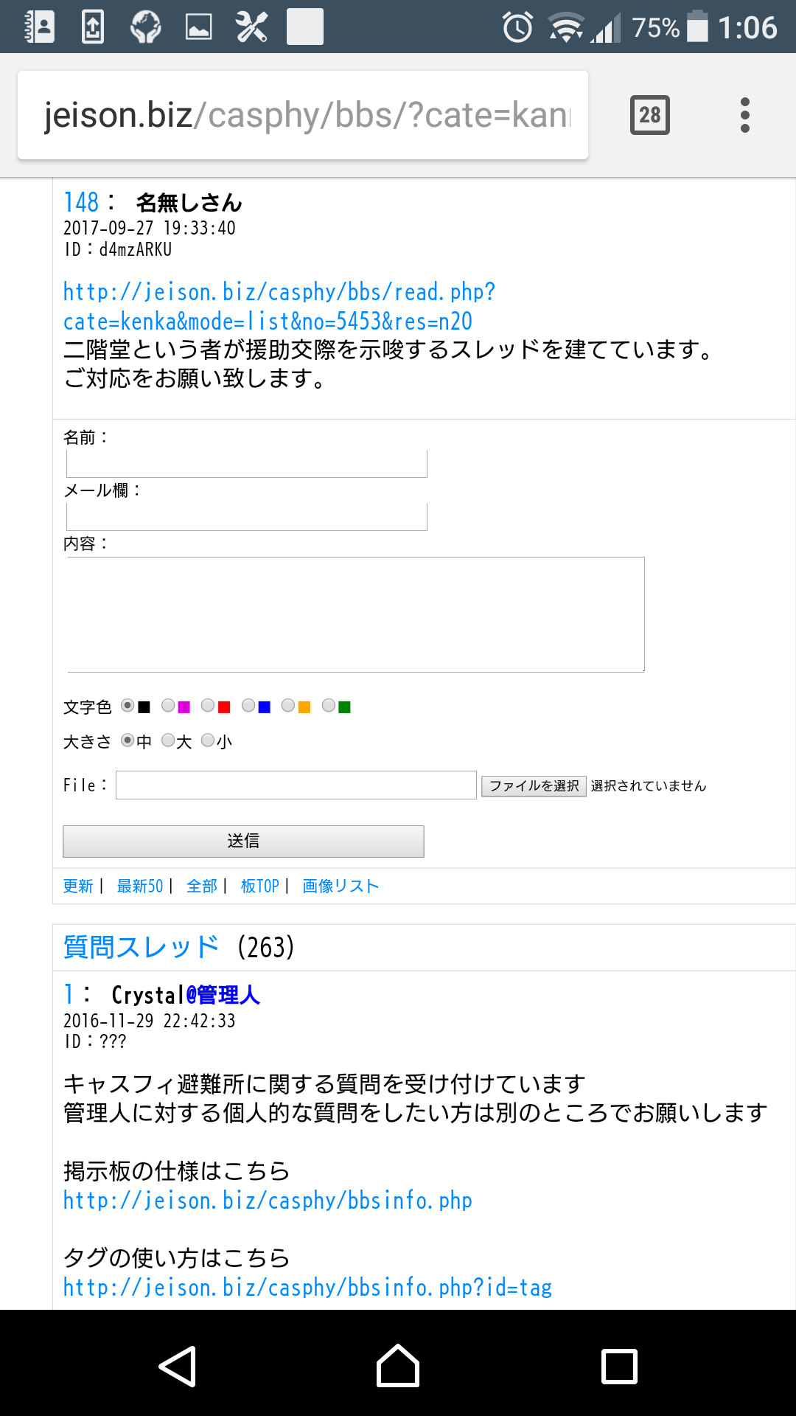Select the magenta text color radio button
Viewport: 796px width, 1416px height.
[168, 706]
